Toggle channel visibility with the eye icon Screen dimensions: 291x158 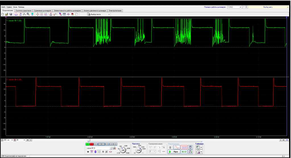(x=88, y=152)
